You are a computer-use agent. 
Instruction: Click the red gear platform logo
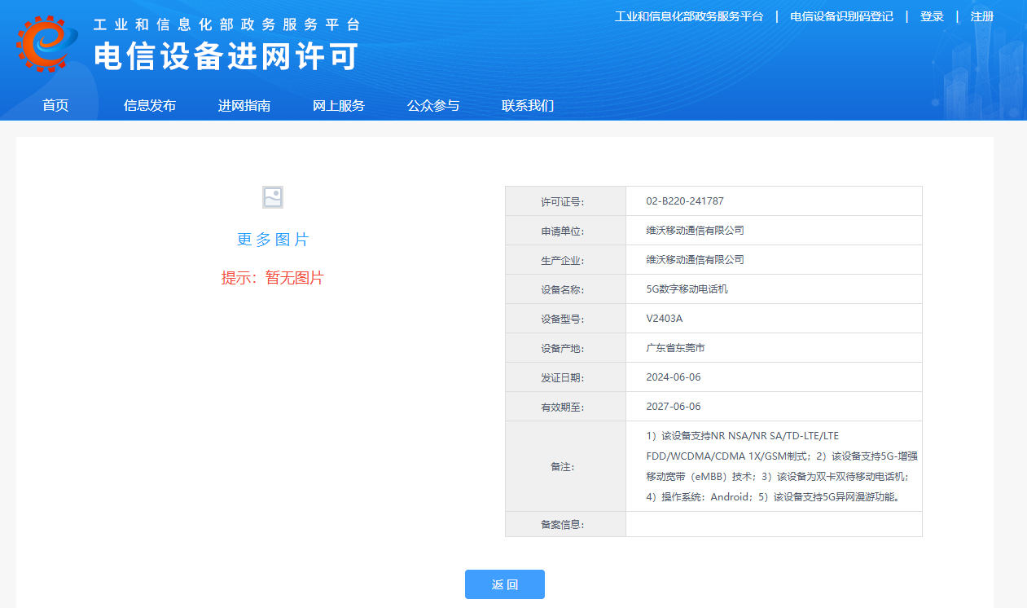(46, 42)
